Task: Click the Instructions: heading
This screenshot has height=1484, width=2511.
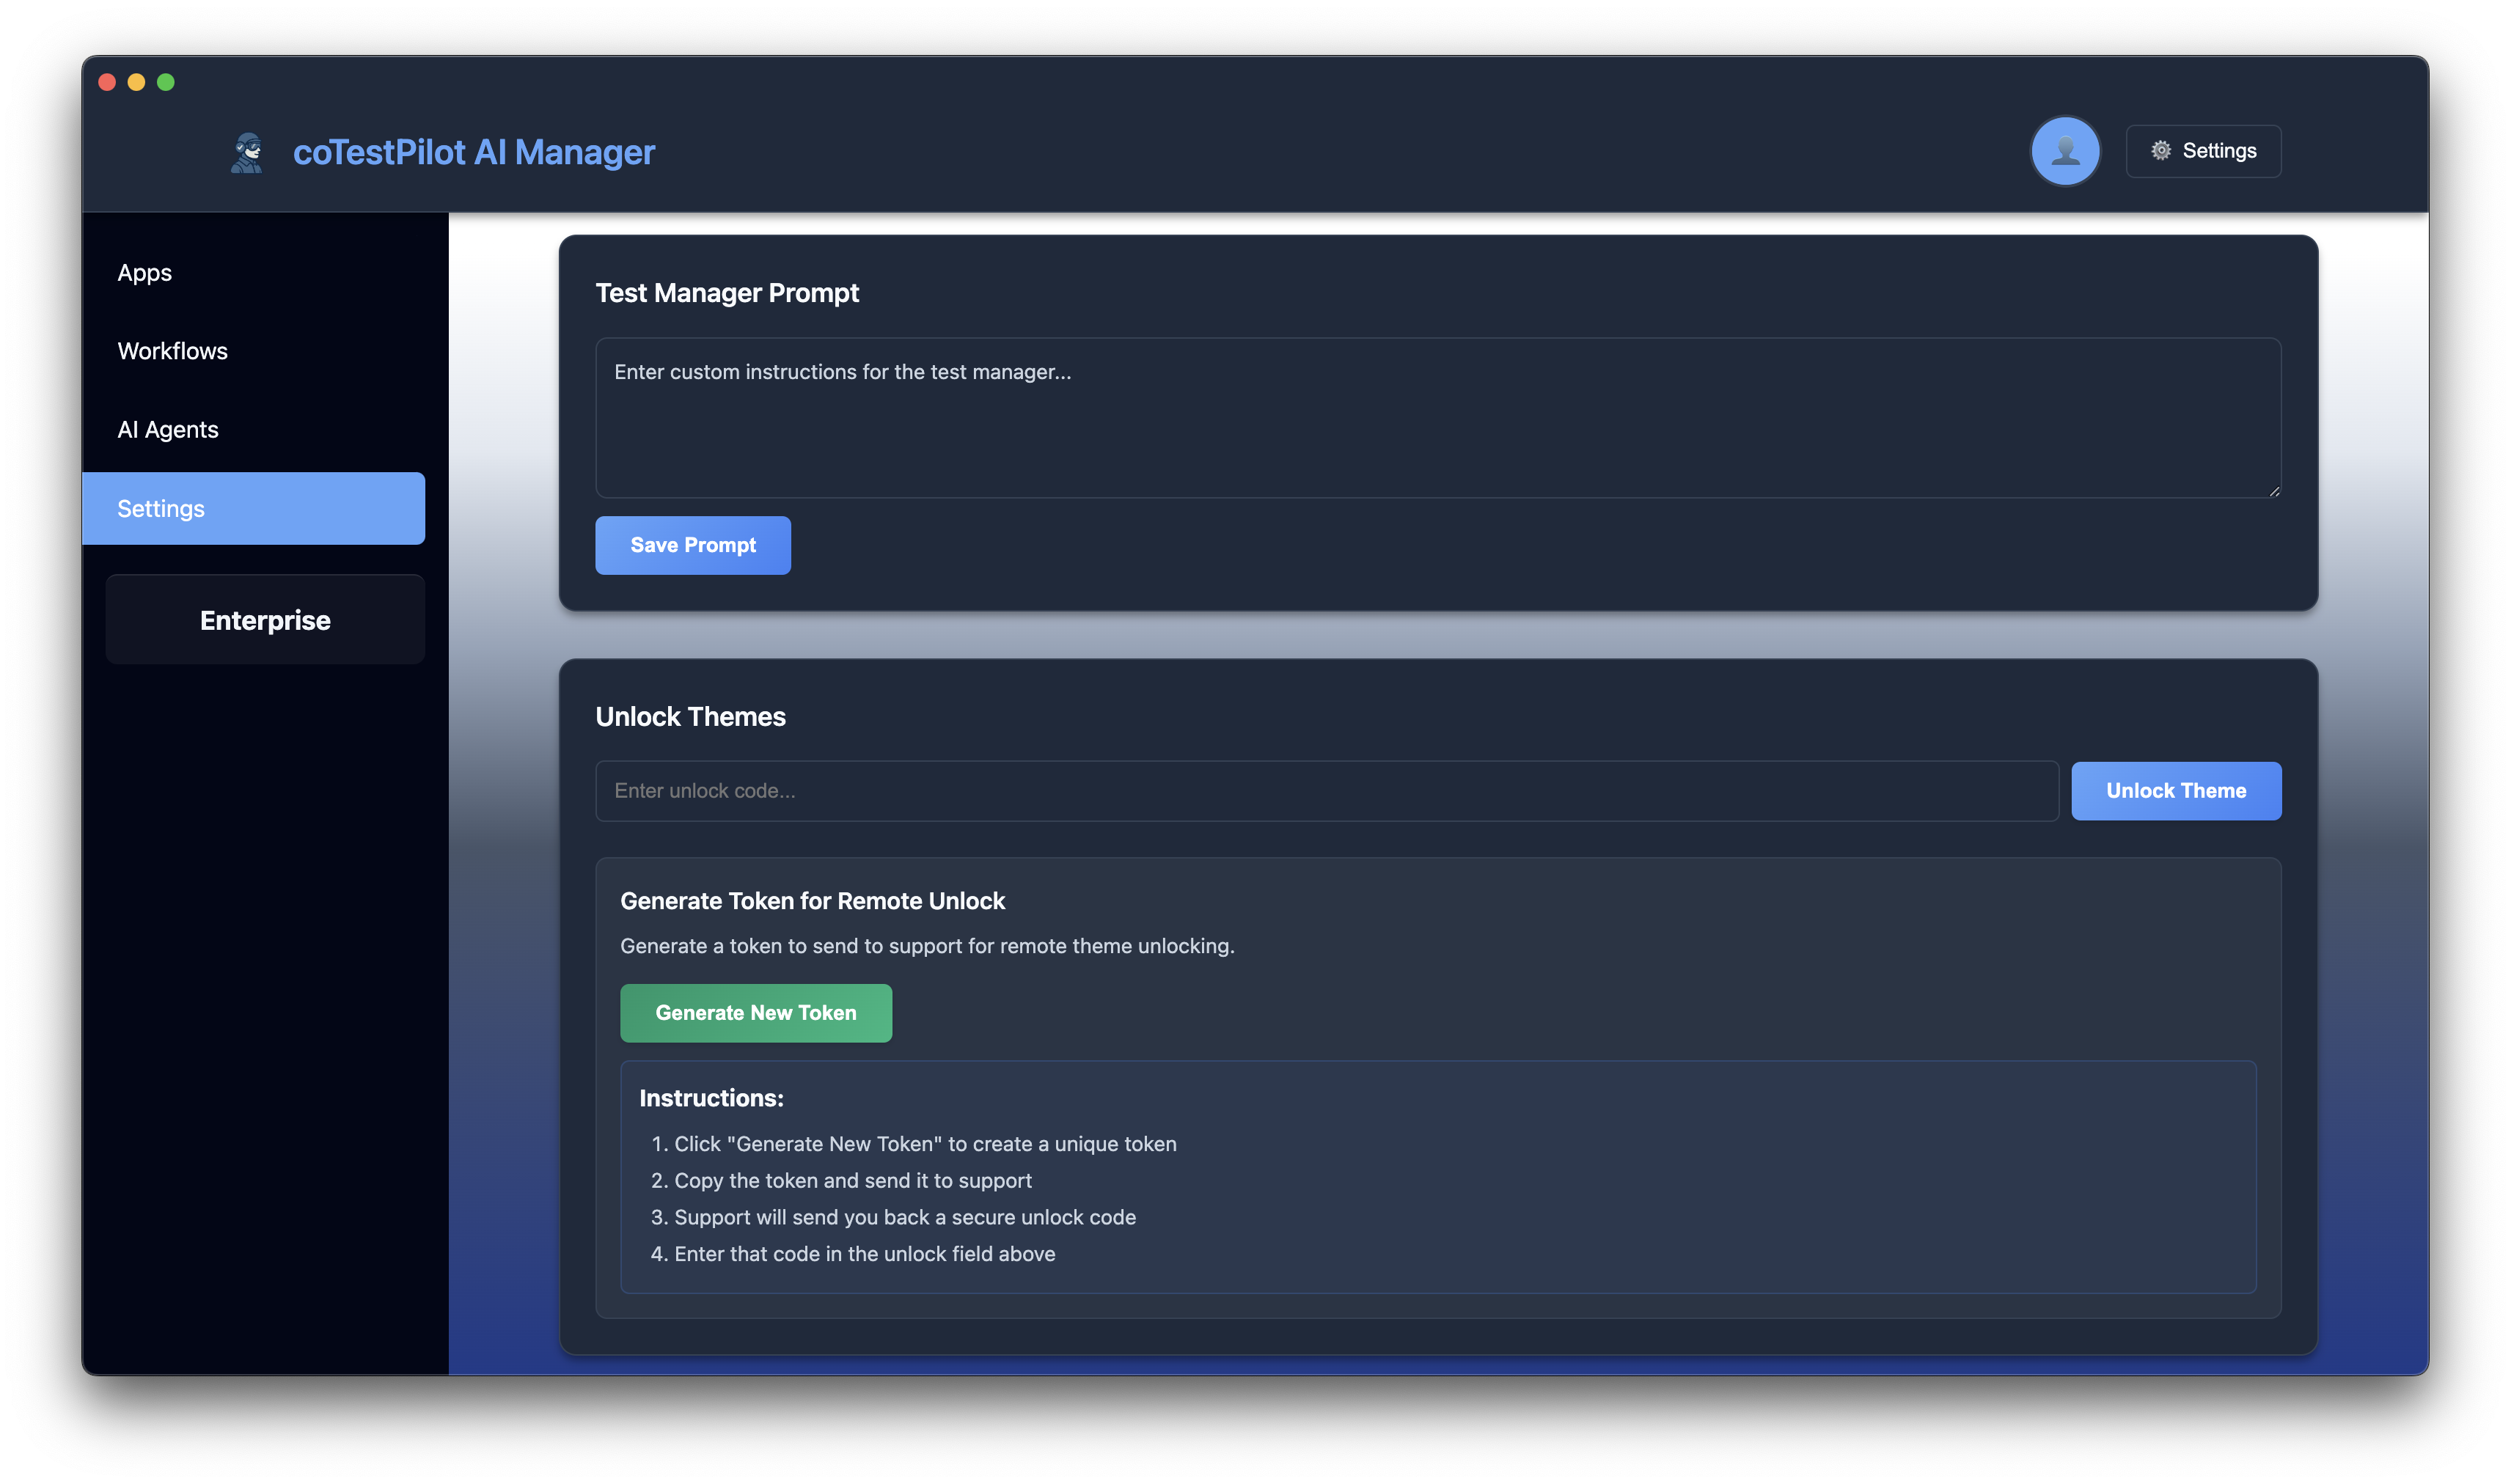Action: 711,1097
